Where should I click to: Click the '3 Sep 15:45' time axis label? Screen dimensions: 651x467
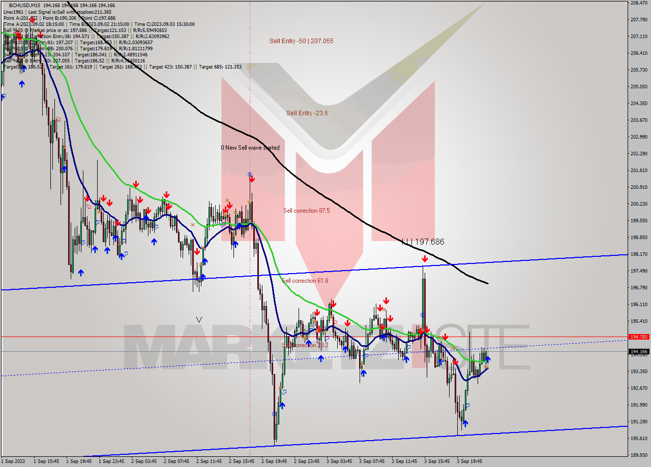tap(437, 461)
